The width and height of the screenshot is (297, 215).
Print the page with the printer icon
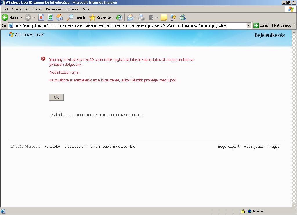coord(141,17)
